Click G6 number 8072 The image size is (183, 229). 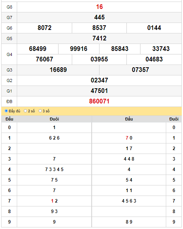pos(44,28)
